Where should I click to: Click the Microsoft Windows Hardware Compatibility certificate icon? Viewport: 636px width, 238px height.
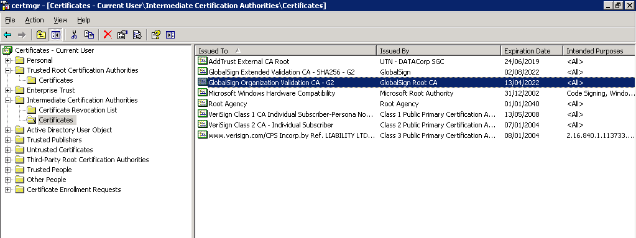(202, 93)
